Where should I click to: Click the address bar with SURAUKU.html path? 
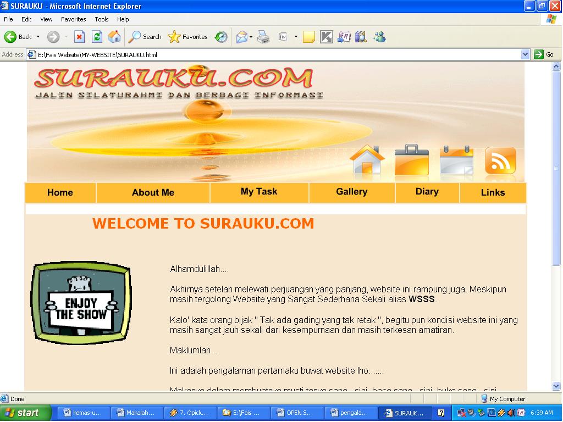[274, 54]
